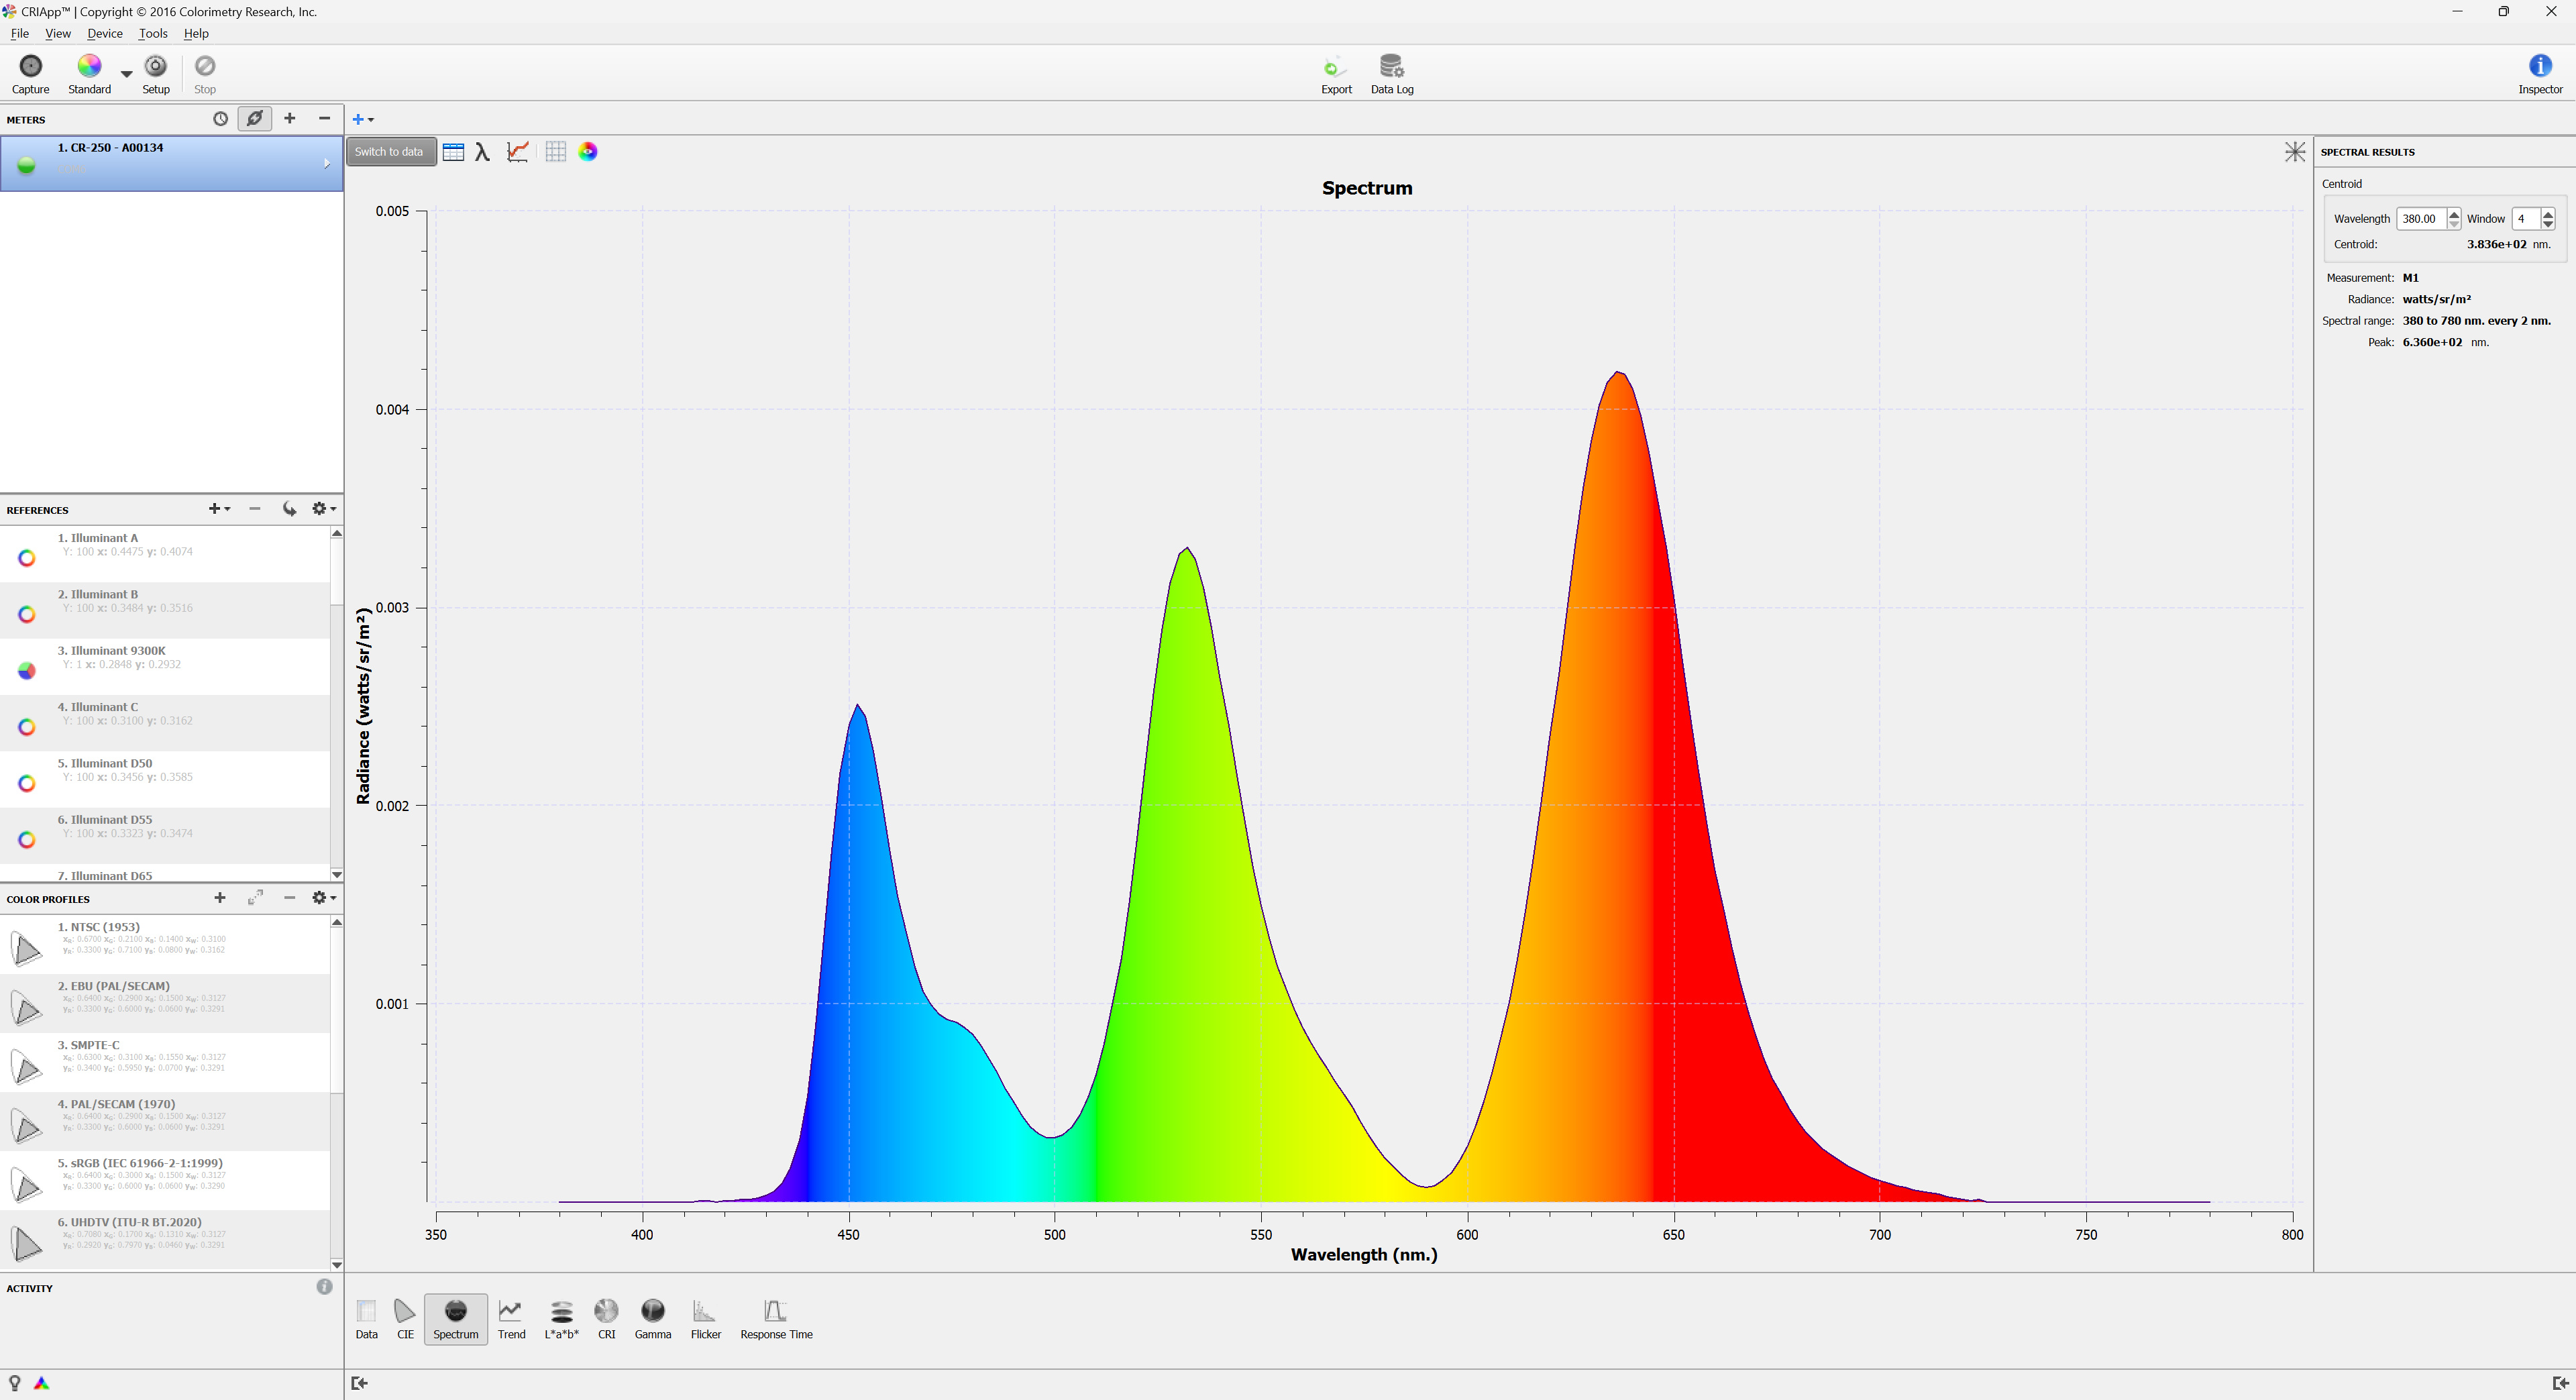2576x1400 pixels.
Task: Open the Device menu
Action: 104,33
